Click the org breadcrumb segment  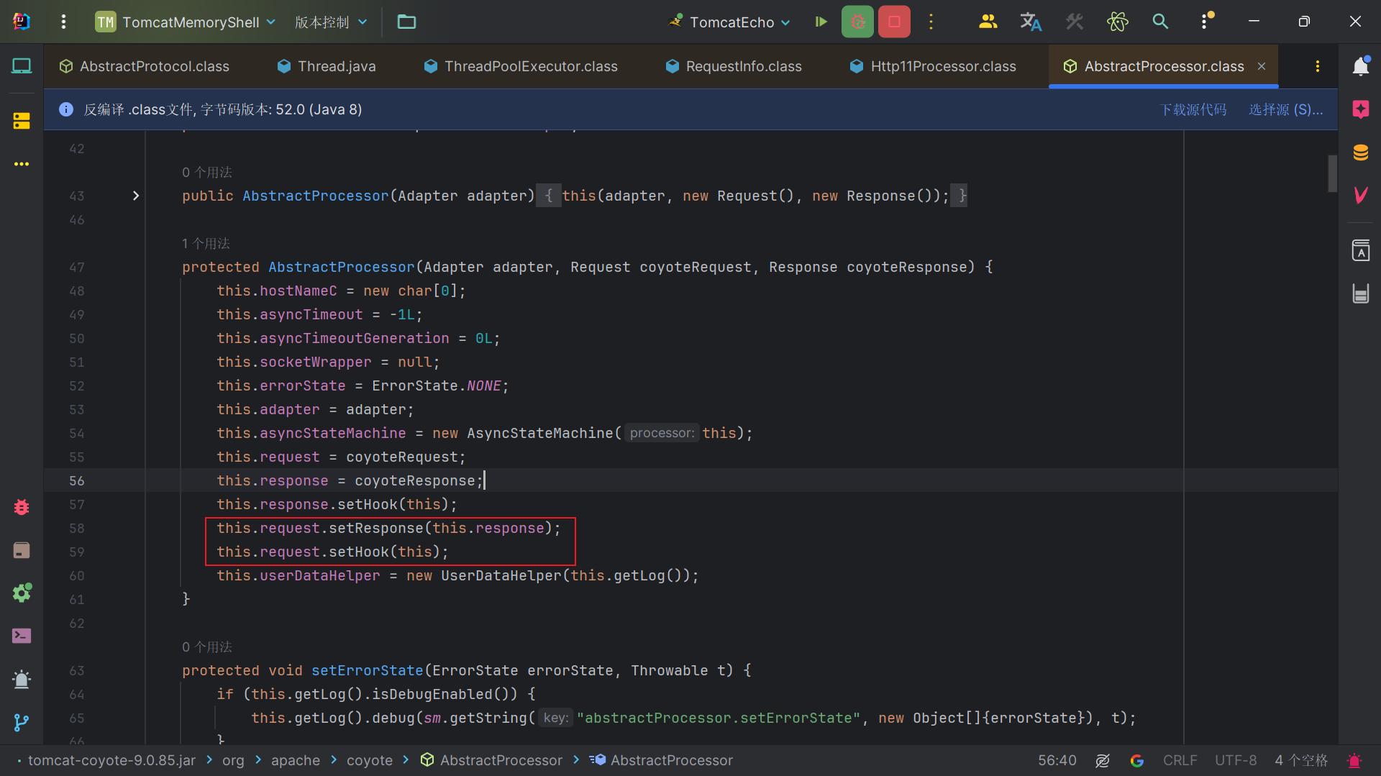pos(233,760)
